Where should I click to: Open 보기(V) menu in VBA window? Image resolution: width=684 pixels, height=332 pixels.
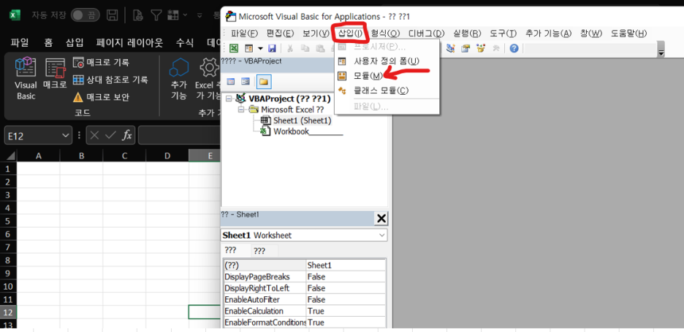316,33
